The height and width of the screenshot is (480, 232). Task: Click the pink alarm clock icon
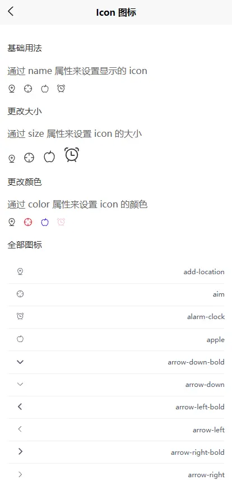pyautogui.click(x=61, y=222)
